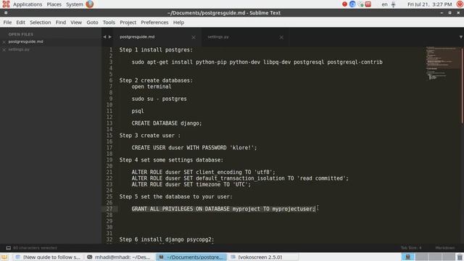Select postgresguide.md in Open Files sidebar
Screen dimensions: 464x261
tap(26, 42)
